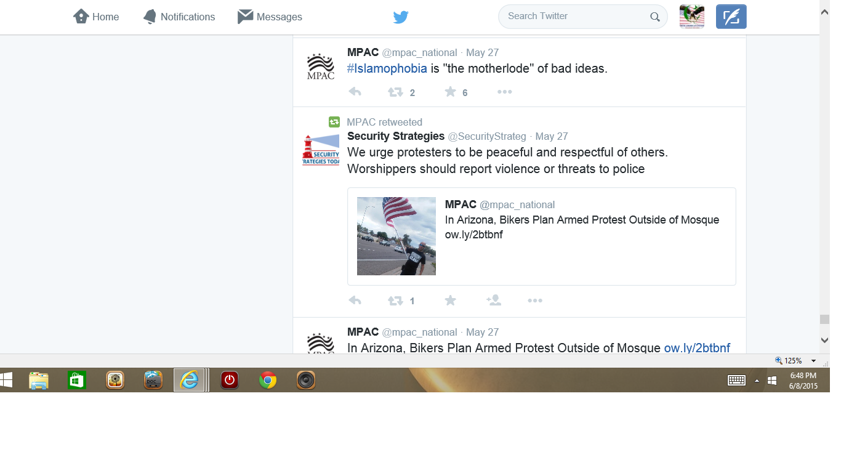Go to Twitter Home
Viewport: 841px width, 473px height.
tap(96, 17)
